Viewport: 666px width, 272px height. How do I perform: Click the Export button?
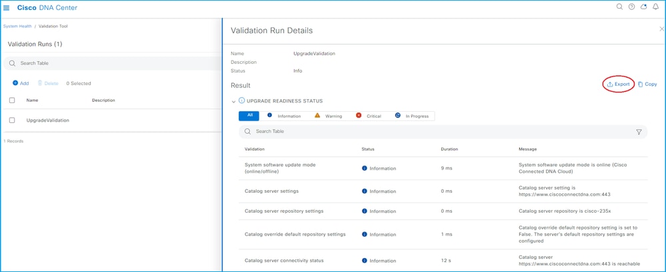click(619, 84)
